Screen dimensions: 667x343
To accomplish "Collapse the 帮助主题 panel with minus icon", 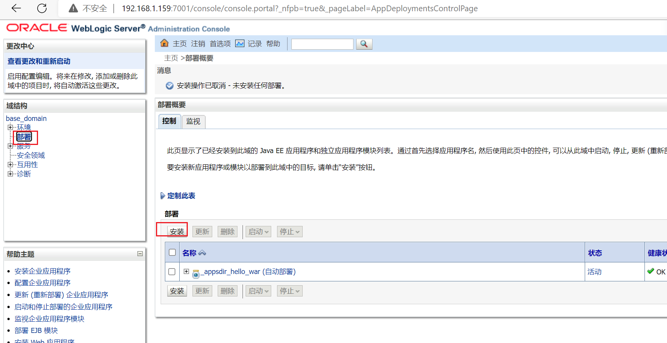I will pyautogui.click(x=140, y=254).
